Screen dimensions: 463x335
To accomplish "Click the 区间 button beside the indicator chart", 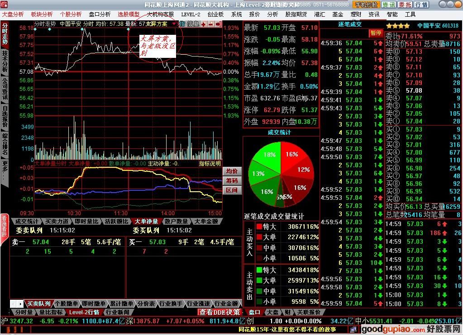I will pyautogui.click(x=232, y=190).
